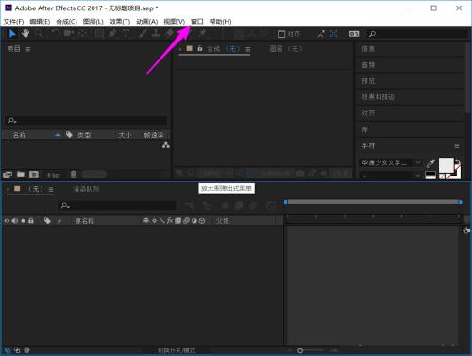
Task: Enable the 对齐 snapping checkbox
Action: coord(281,34)
